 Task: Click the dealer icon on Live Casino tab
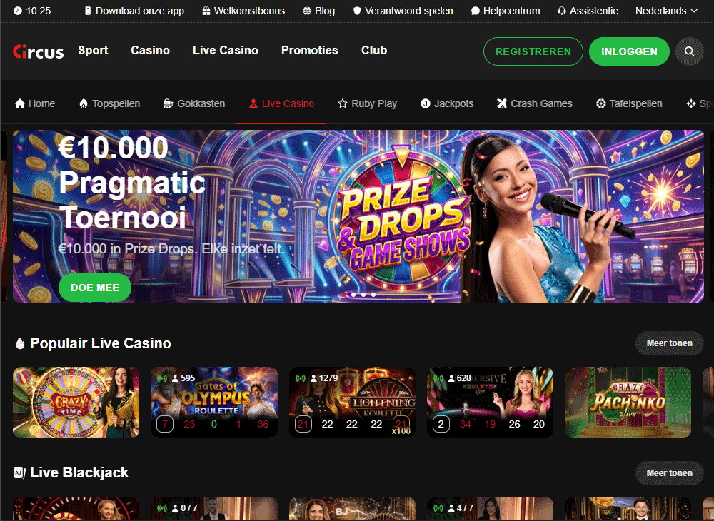pos(253,103)
